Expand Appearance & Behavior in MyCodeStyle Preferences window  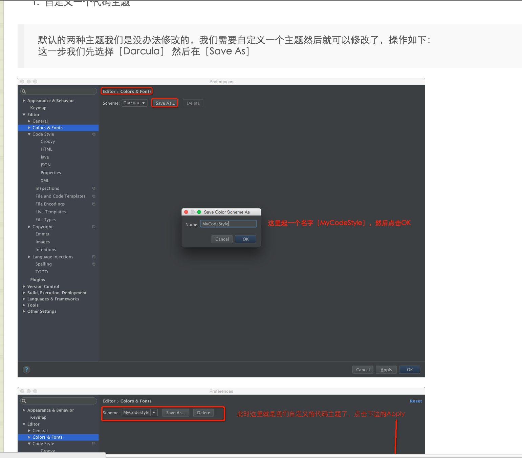click(24, 410)
